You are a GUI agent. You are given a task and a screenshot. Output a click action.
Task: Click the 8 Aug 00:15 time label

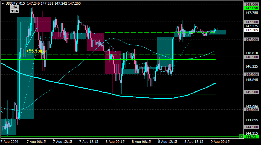[x=115, y=142]
